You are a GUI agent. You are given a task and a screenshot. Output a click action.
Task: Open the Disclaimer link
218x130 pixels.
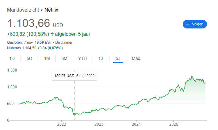[64, 43]
